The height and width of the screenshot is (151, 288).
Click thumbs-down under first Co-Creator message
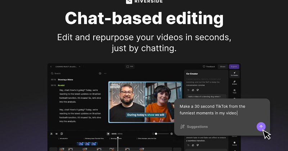coord(198,90)
